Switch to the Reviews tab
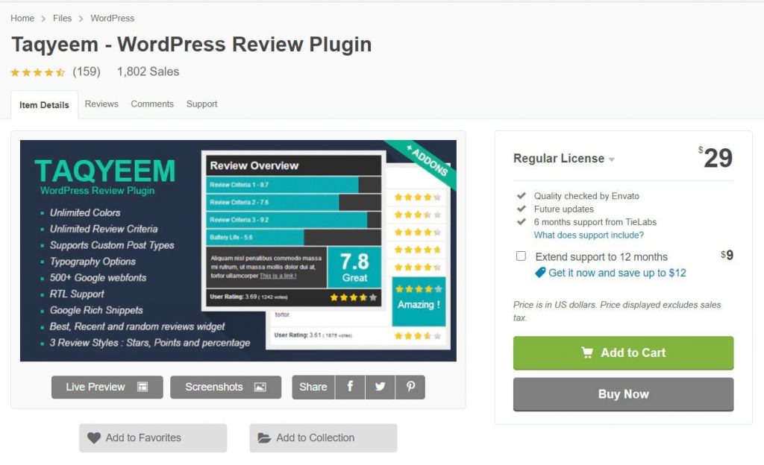Viewport: 764px width, 465px height. click(101, 104)
